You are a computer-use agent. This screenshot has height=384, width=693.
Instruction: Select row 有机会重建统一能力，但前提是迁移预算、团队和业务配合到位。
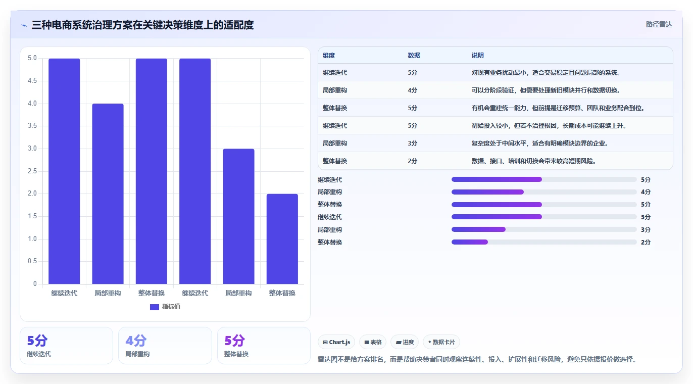(x=496, y=108)
